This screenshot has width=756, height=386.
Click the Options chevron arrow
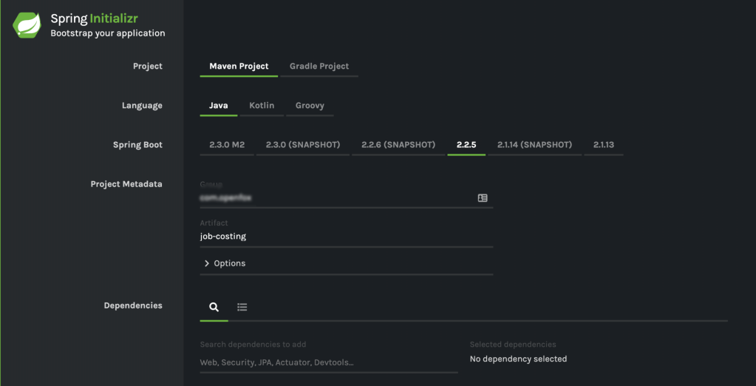(x=207, y=263)
